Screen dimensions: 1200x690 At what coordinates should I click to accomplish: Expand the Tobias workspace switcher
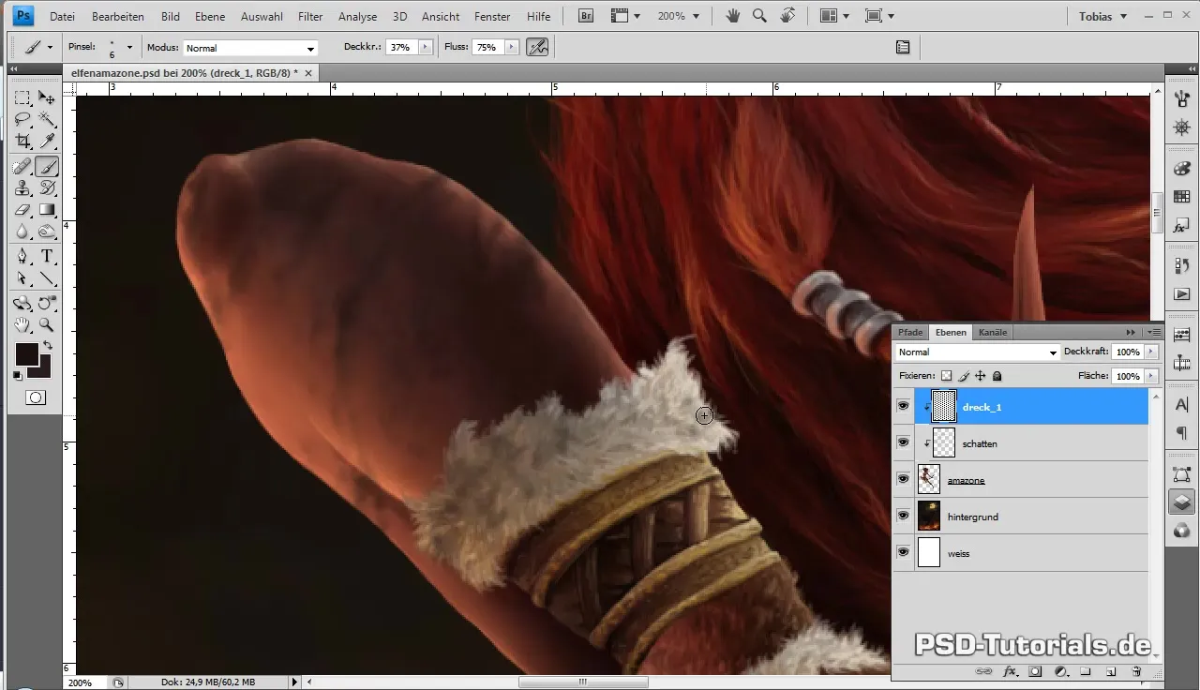pos(1102,16)
